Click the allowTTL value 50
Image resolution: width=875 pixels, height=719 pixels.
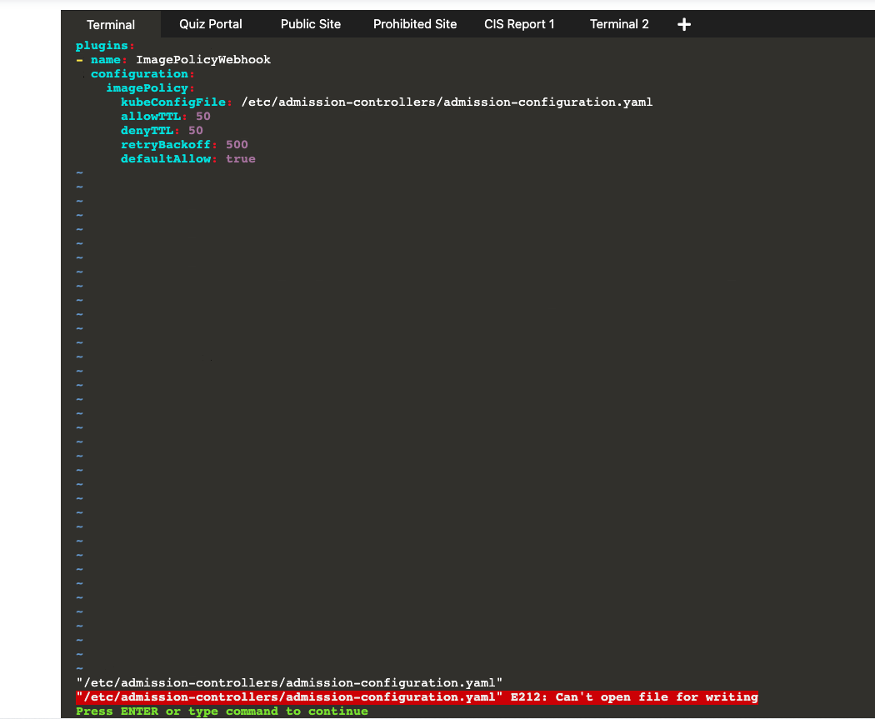click(203, 117)
